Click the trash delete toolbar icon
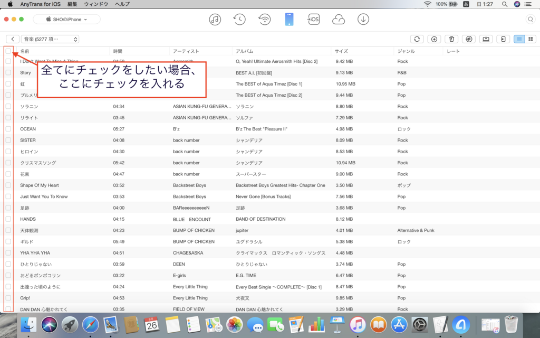Viewport: 540px width, 338px height. (x=451, y=39)
